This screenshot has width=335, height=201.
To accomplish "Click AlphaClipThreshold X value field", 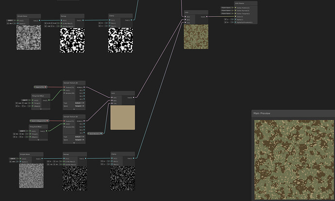I will [x=228, y=22].
